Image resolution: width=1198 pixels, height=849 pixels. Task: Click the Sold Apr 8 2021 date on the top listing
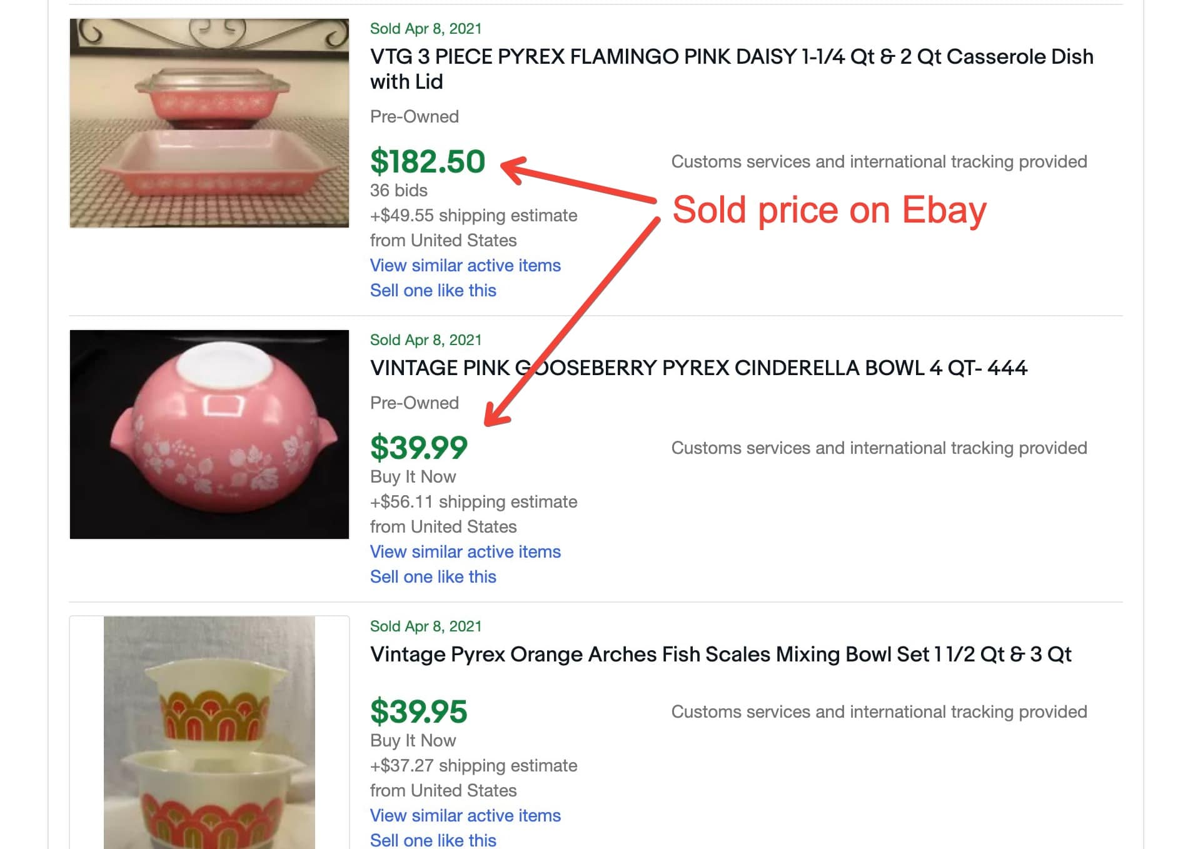click(x=425, y=28)
